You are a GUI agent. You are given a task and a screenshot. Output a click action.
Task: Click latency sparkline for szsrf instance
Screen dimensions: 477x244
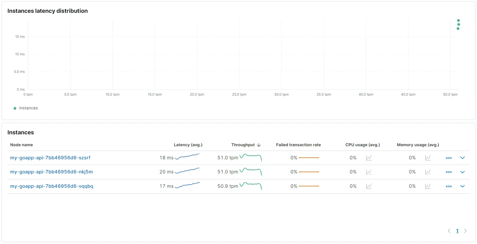[187, 157]
